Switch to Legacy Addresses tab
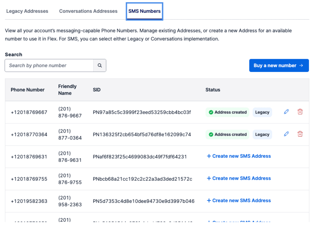This screenshot has width=314, height=226. (27, 11)
